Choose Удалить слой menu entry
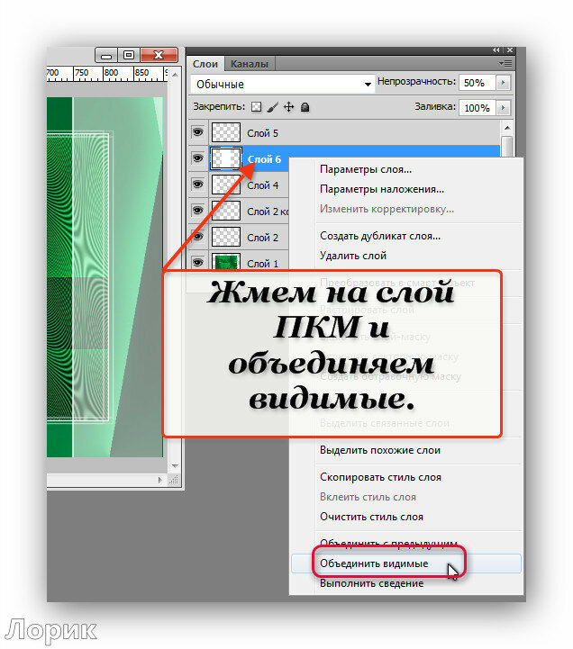The width and height of the screenshot is (573, 649). click(353, 256)
